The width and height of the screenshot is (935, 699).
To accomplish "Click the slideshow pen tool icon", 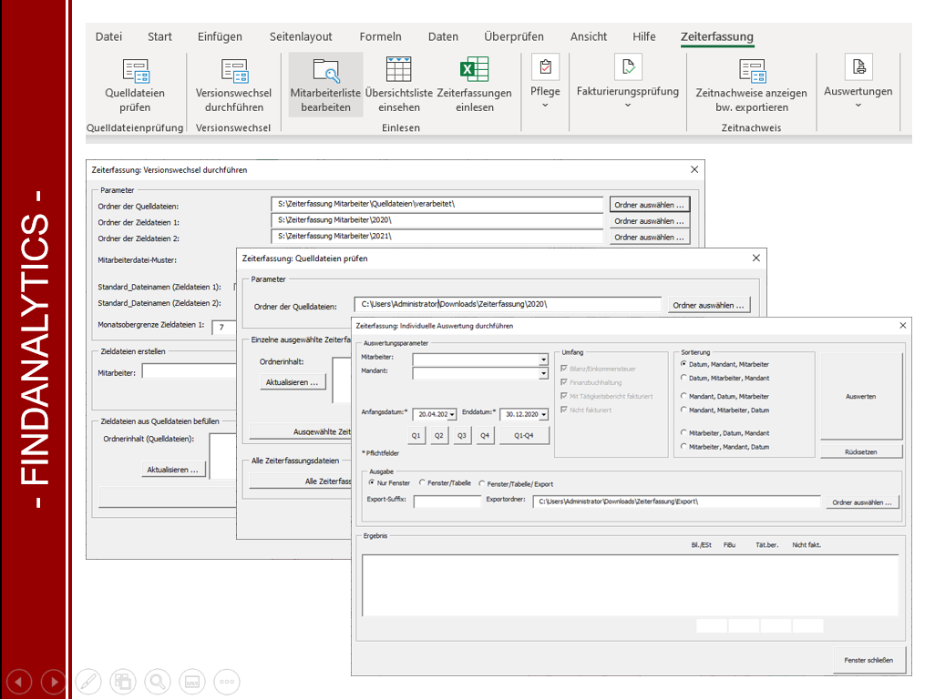I will point(88,681).
